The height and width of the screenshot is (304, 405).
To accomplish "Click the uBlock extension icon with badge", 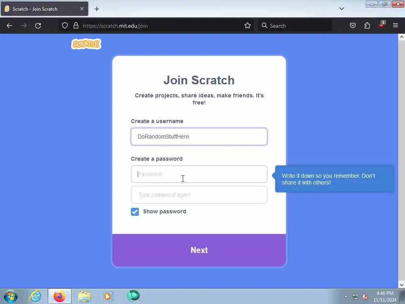I will (x=382, y=25).
